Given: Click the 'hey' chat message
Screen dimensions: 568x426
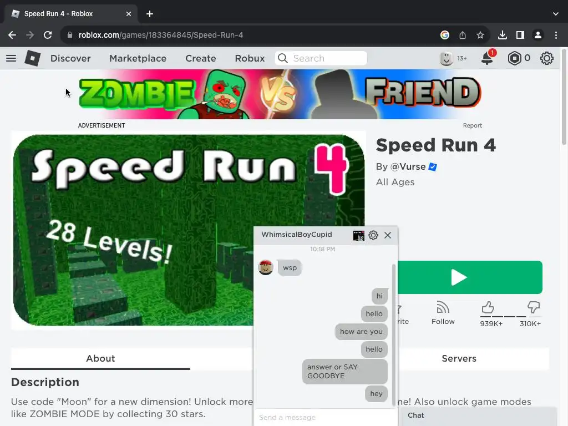Looking at the screenshot, I should point(377,394).
